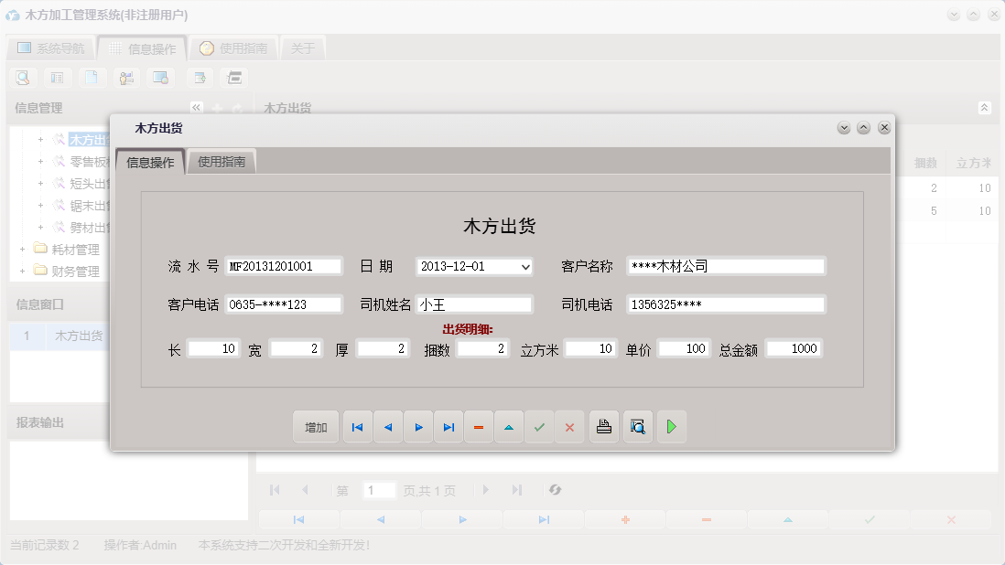Click the 关于 tab at the top
Viewport: 1005px width, 565px height.
click(x=303, y=47)
